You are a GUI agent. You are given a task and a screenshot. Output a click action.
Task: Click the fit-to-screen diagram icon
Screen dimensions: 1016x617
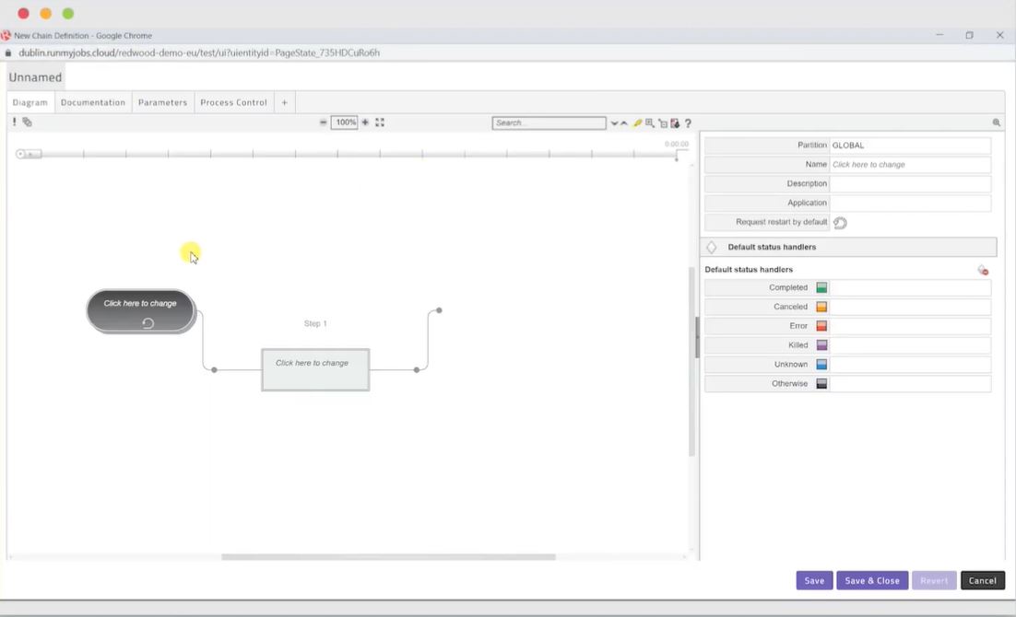379,122
